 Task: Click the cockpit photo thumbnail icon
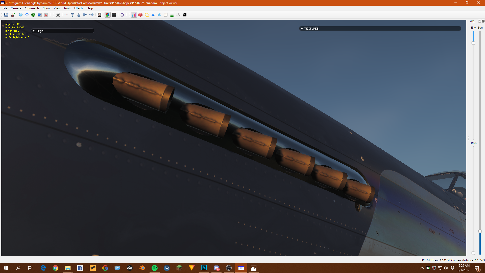coord(100,15)
